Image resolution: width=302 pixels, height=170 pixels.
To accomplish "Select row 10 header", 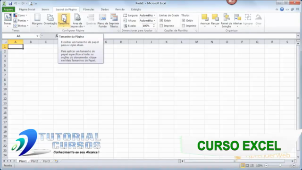I will point(5,89).
